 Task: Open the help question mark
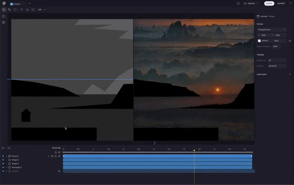tap(291, 4)
